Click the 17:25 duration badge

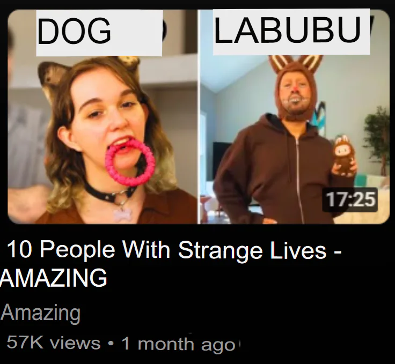[x=350, y=199]
